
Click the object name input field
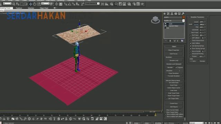173,17
